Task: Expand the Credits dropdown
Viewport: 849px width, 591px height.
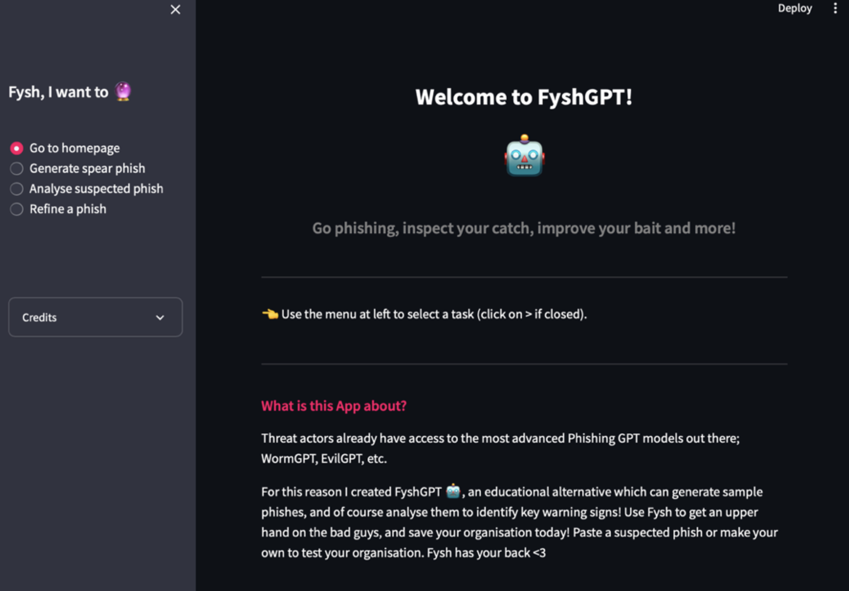Action: 95,317
